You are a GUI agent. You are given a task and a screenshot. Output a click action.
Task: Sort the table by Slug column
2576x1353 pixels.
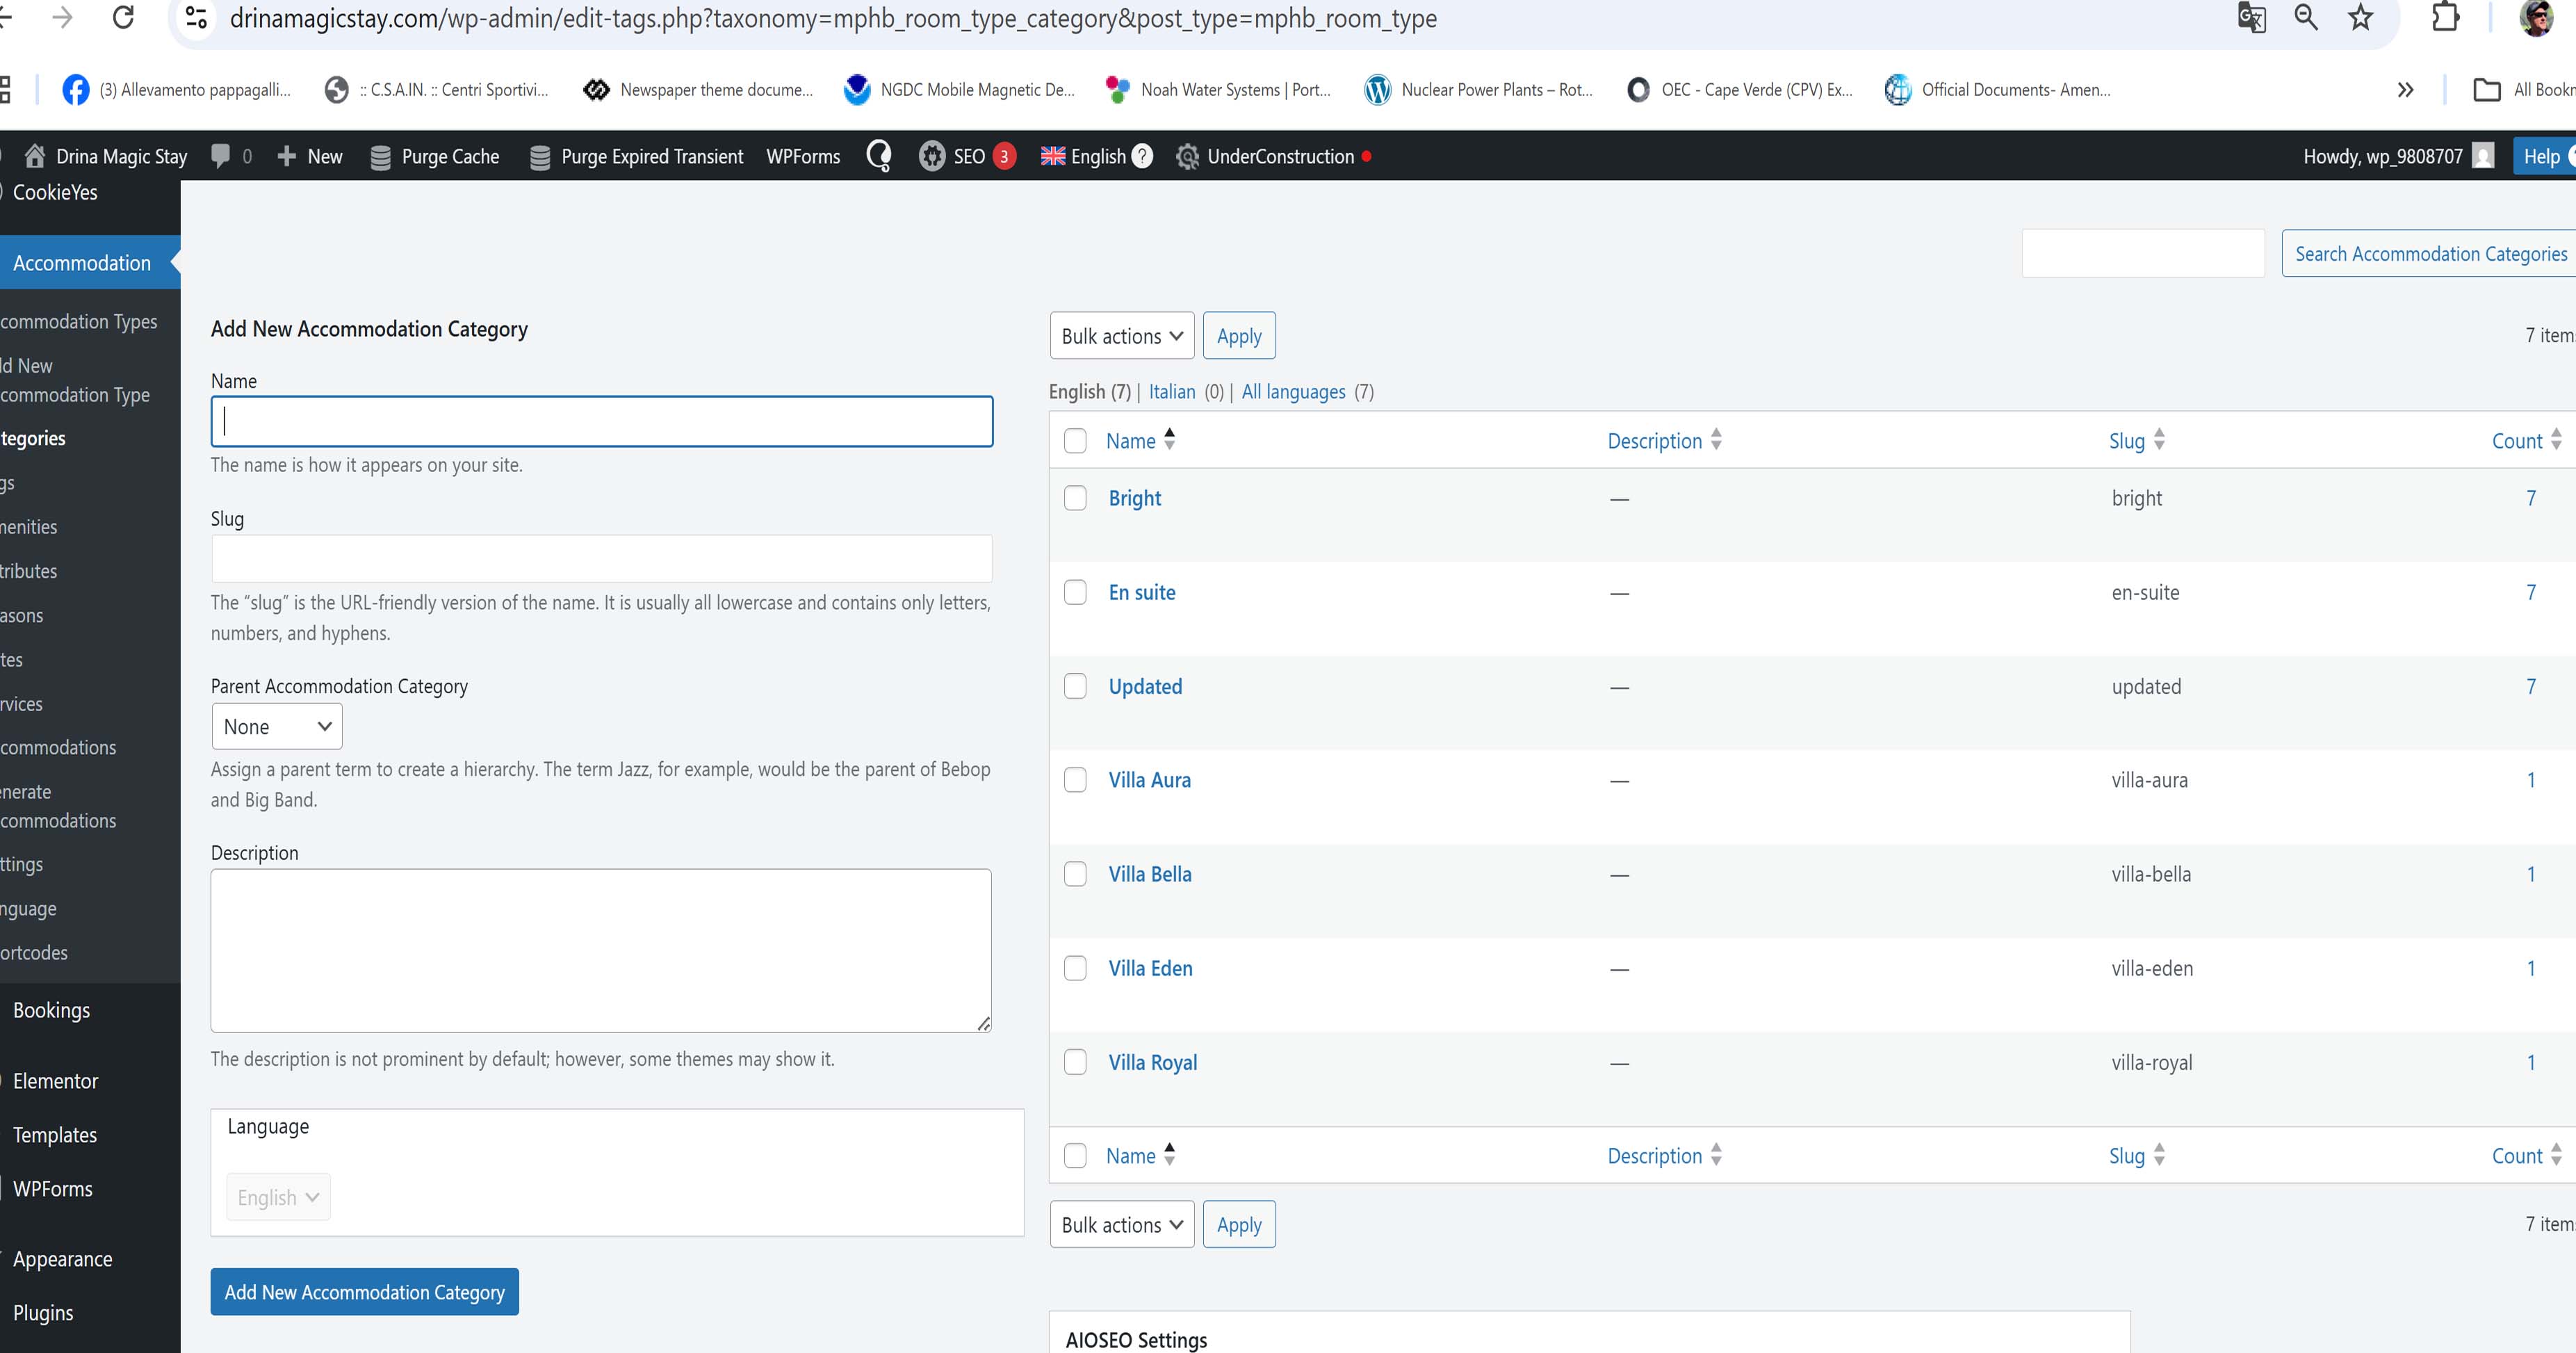pos(2126,441)
